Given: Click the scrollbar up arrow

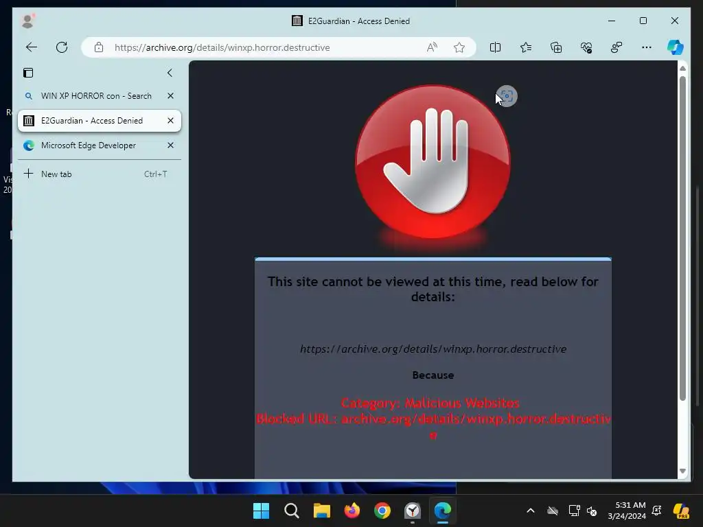Looking at the screenshot, I should click(682, 68).
